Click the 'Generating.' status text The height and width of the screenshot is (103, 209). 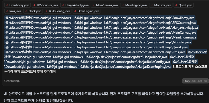tap(12, 81)
